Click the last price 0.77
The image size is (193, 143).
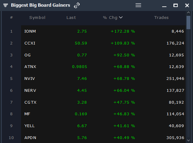(82, 55)
